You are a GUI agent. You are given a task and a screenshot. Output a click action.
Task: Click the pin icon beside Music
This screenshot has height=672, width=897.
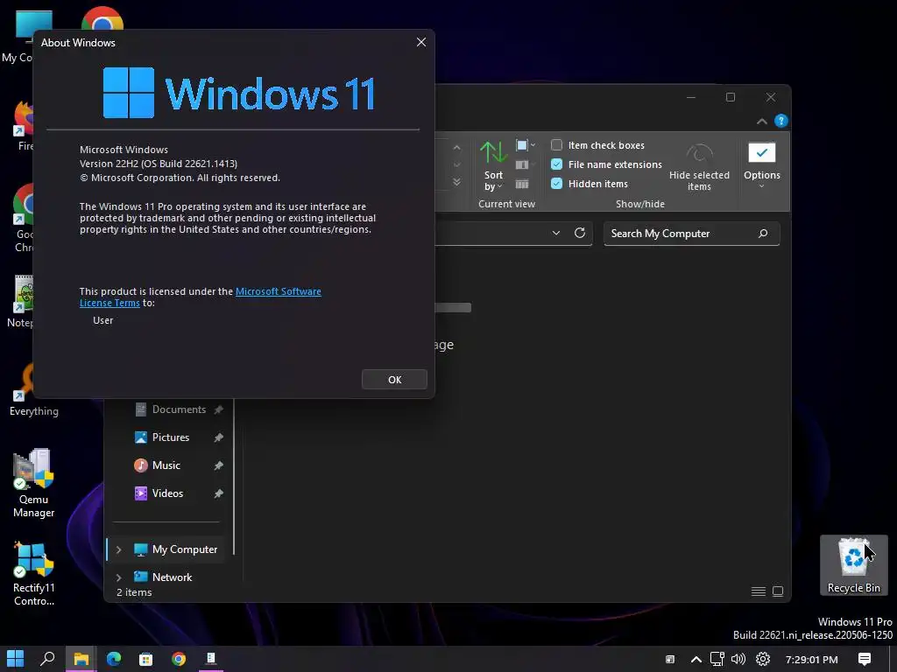click(x=218, y=465)
